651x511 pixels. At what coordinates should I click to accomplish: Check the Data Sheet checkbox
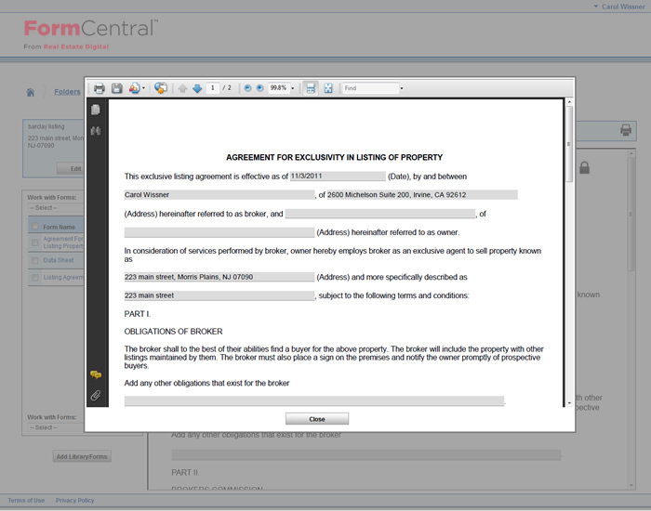point(35,260)
